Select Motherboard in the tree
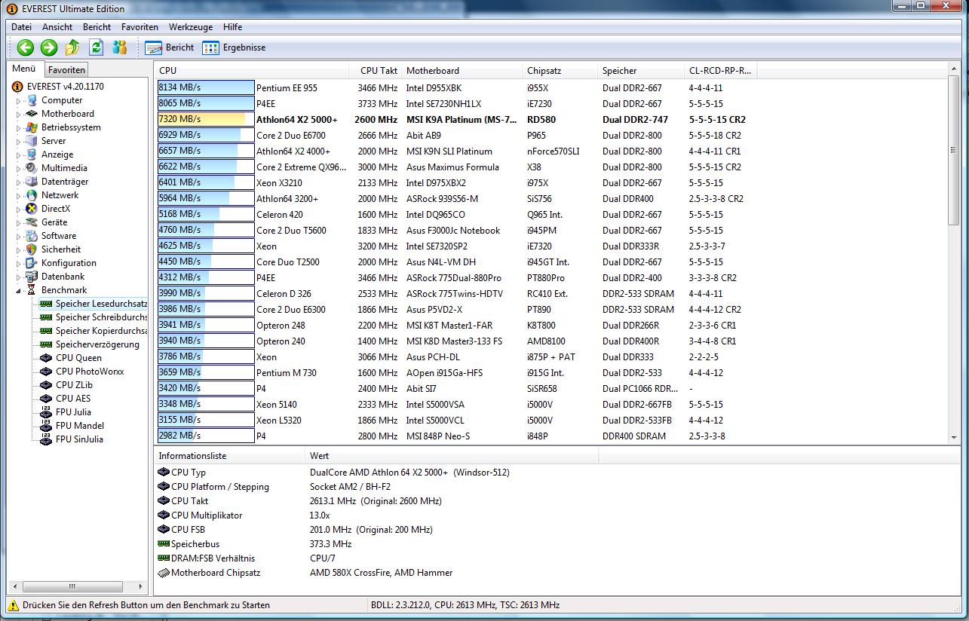This screenshot has width=969, height=621. [x=68, y=114]
